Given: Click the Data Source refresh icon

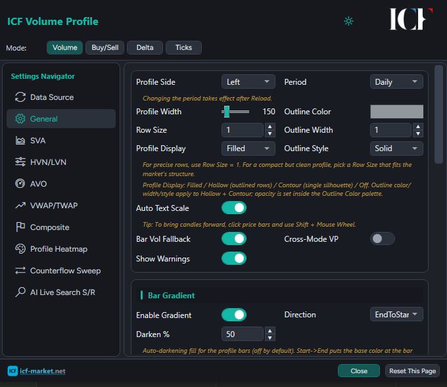Looking at the screenshot, I should pyautogui.click(x=20, y=97).
